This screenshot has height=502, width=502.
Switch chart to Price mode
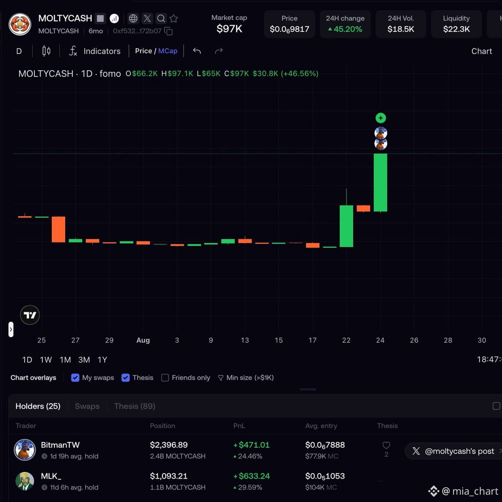(x=143, y=51)
